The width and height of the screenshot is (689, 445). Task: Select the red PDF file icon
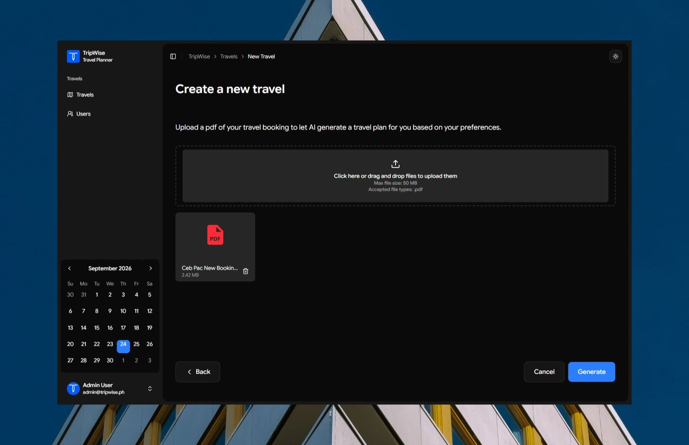point(215,235)
